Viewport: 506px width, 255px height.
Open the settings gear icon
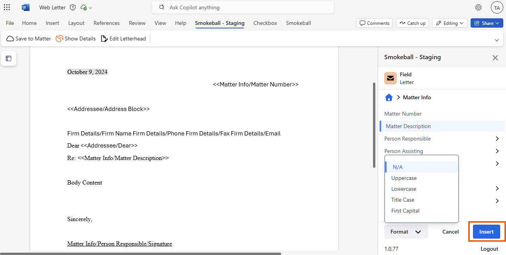(x=478, y=7)
